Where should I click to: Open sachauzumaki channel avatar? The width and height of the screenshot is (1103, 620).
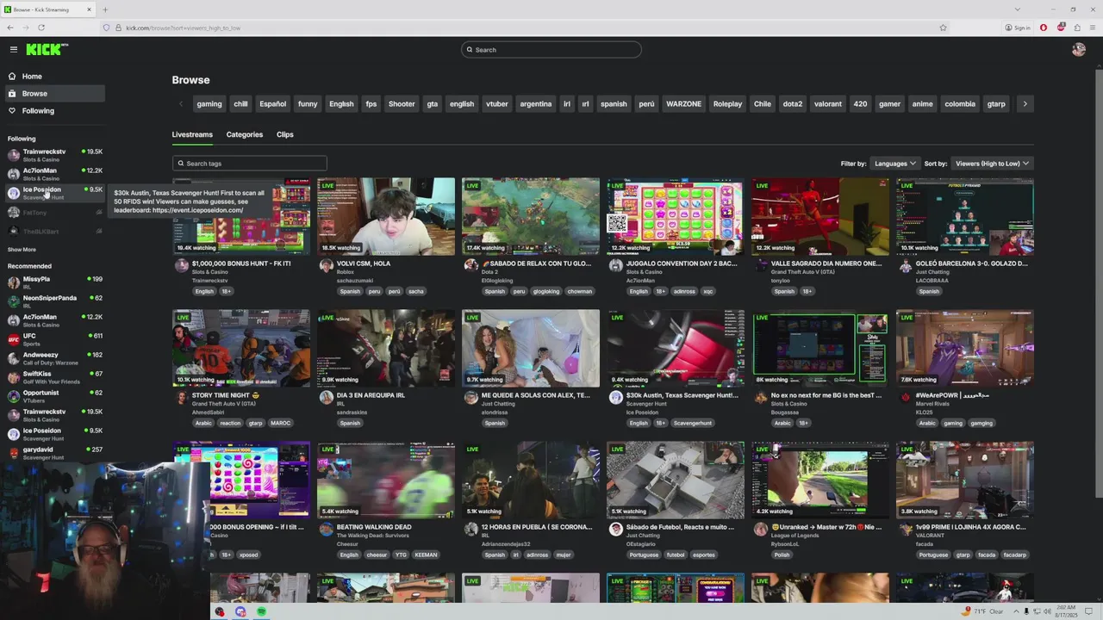coord(326,266)
